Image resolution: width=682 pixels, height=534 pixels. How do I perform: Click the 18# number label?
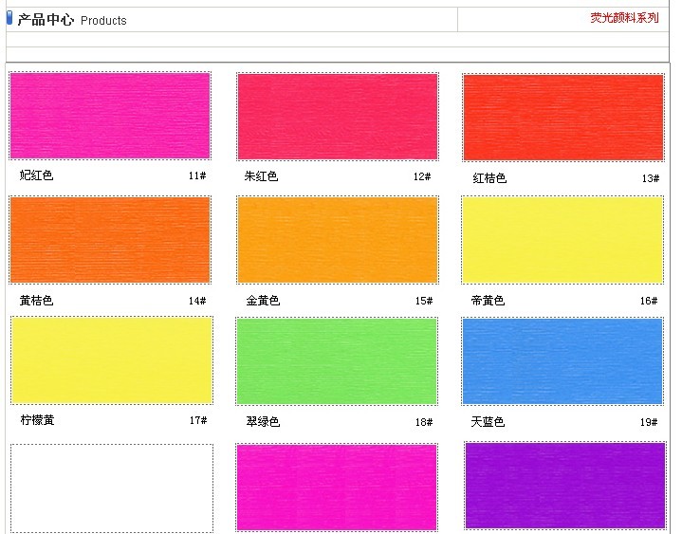point(424,422)
